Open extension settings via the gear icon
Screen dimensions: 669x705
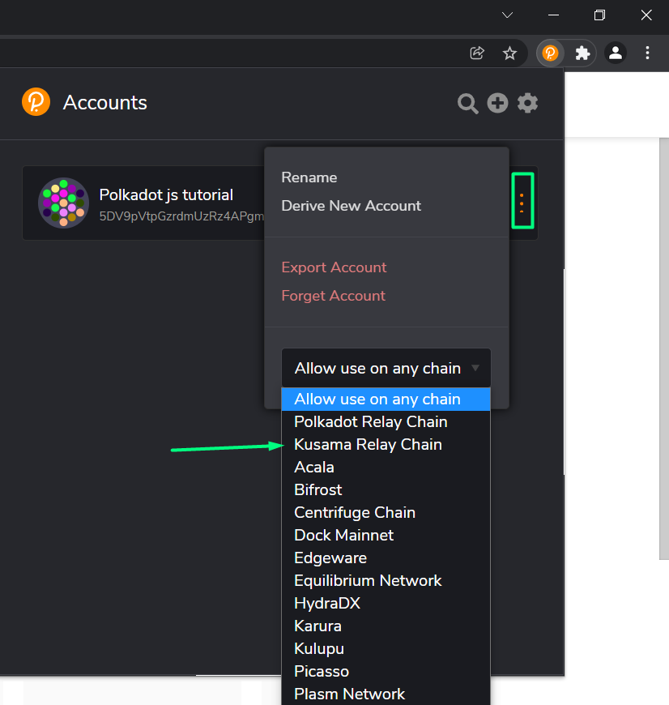pyautogui.click(x=527, y=103)
